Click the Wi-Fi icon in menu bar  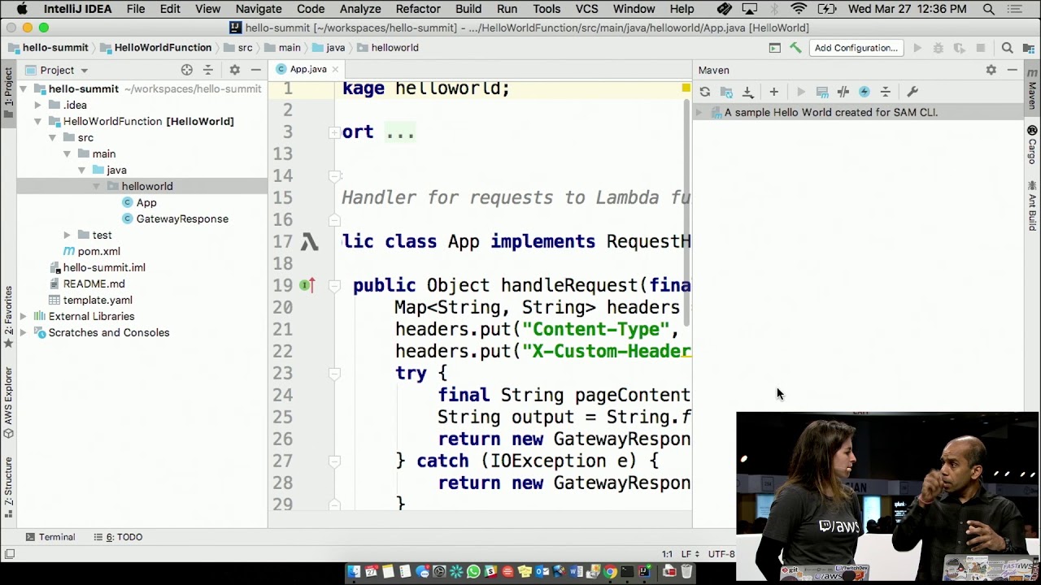click(799, 9)
